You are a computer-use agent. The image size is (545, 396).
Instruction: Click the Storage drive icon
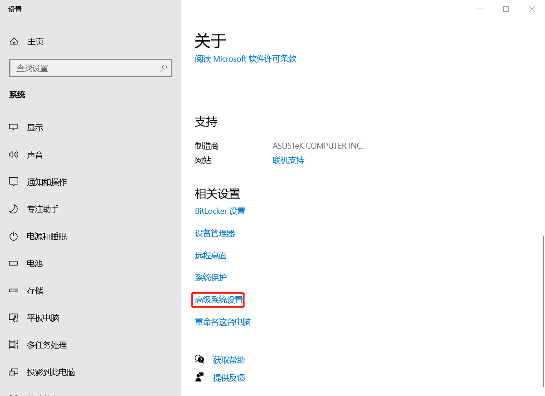tap(14, 290)
